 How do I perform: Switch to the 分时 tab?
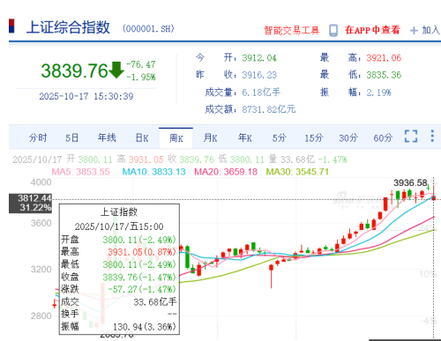tap(38, 137)
